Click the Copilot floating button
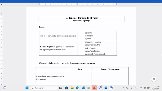Viewport: 162px width, 91px height. pos(154,79)
